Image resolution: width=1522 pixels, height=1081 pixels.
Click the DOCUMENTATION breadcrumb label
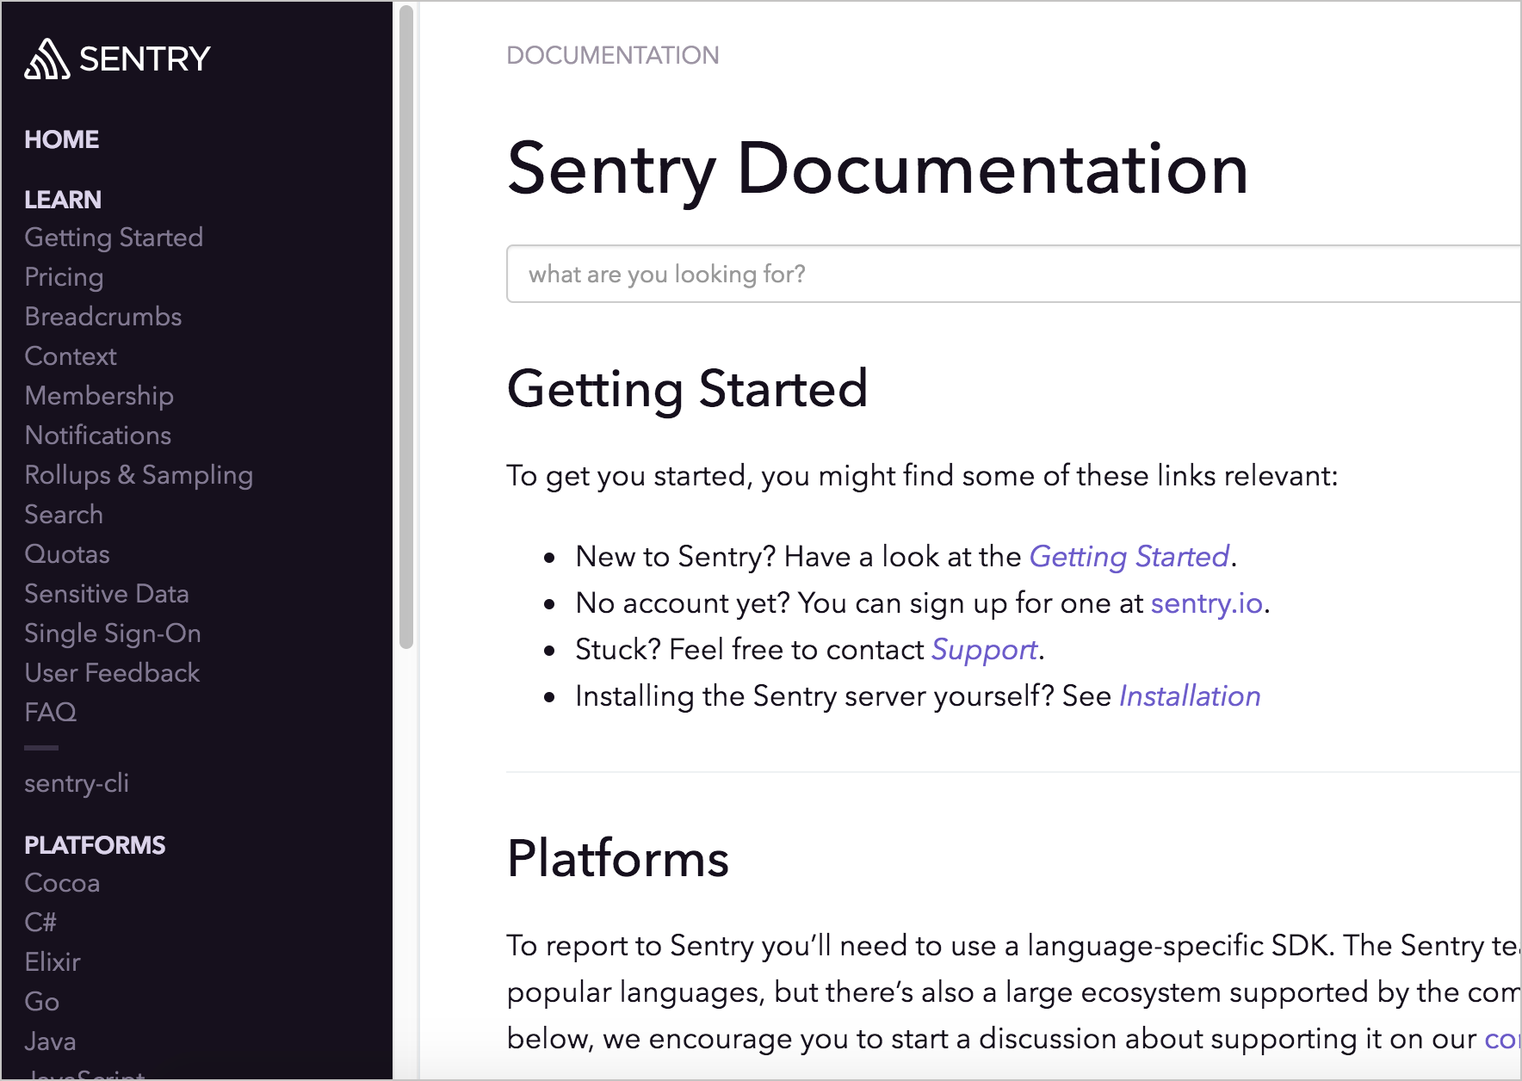tap(613, 55)
